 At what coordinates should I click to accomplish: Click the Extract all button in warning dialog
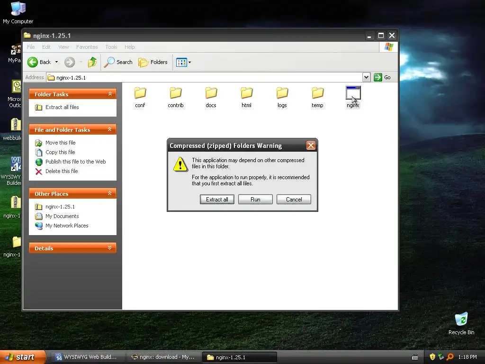coord(217,200)
